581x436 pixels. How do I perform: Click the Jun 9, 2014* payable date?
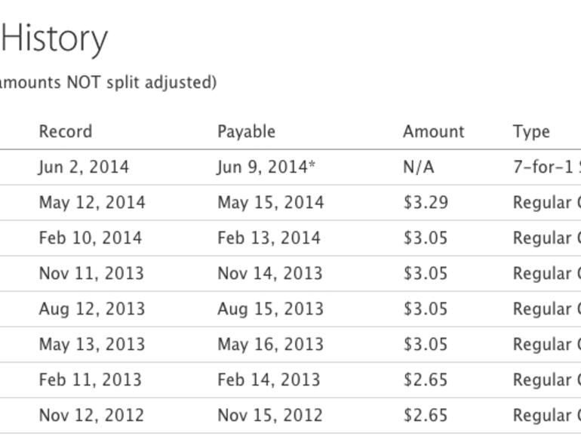(266, 167)
